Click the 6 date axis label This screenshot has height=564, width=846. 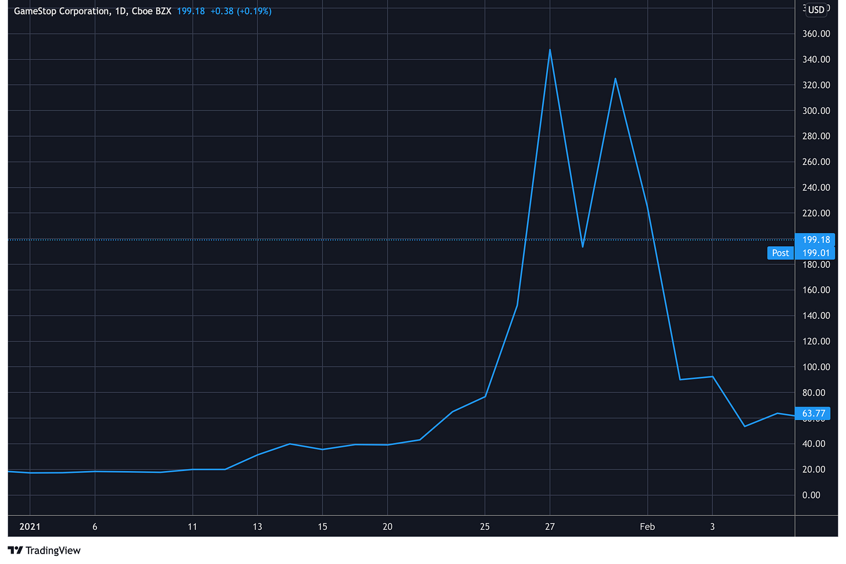point(95,526)
